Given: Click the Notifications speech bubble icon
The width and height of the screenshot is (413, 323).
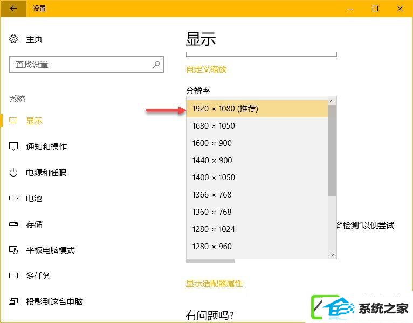Looking at the screenshot, I should (13, 146).
